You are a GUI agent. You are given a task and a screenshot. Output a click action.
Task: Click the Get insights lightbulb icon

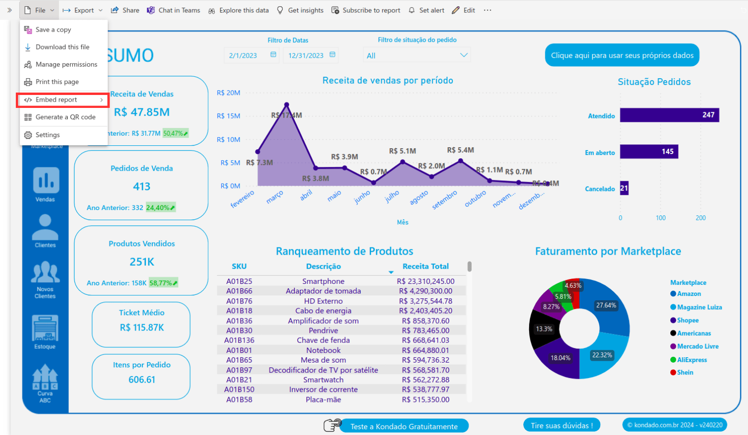pos(280,10)
